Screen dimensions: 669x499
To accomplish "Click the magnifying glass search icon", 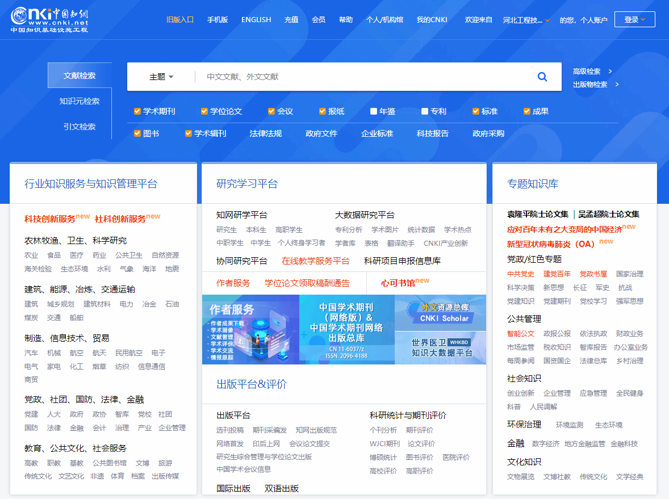I will point(542,77).
